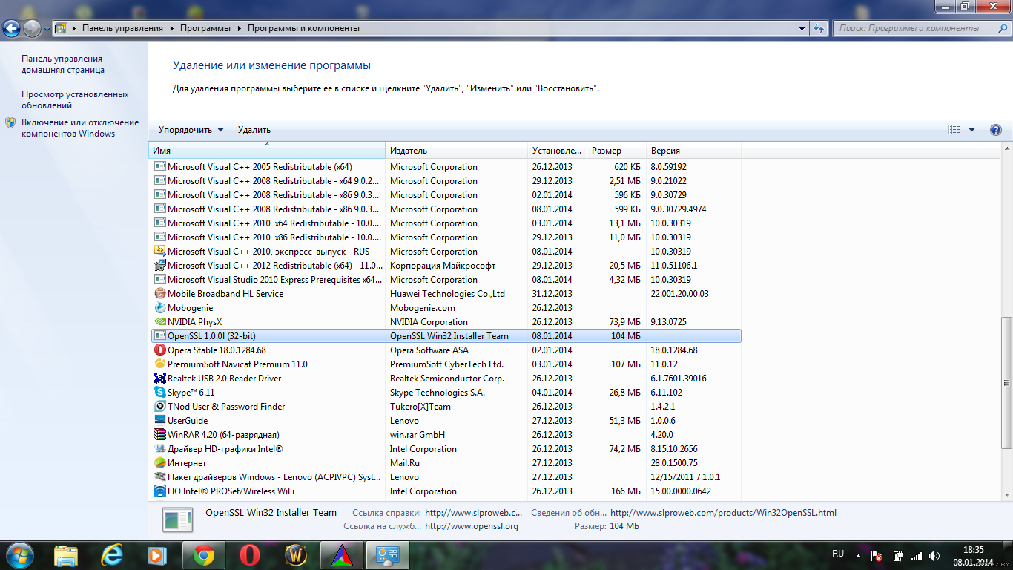1013x570 pixels.
Task: Open Google Chrome from the taskbar
Action: pyautogui.click(x=204, y=554)
